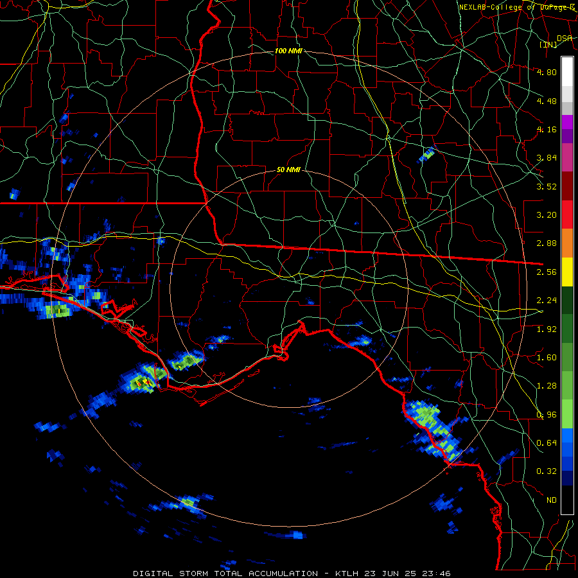The image size is (578, 578).
Task: Pick the yellow legend swatch
Action: tap(567, 272)
